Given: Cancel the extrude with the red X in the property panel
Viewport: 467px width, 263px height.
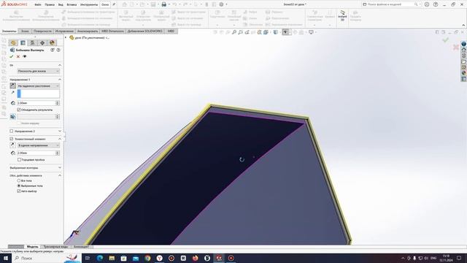Looking at the screenshot, I should (18, 56).
